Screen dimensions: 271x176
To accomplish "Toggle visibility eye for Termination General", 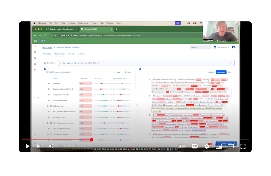I will (48, 134).
